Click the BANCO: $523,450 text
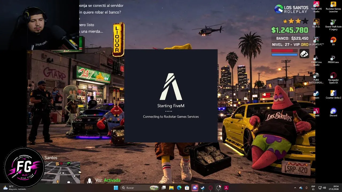 point(292,38)
